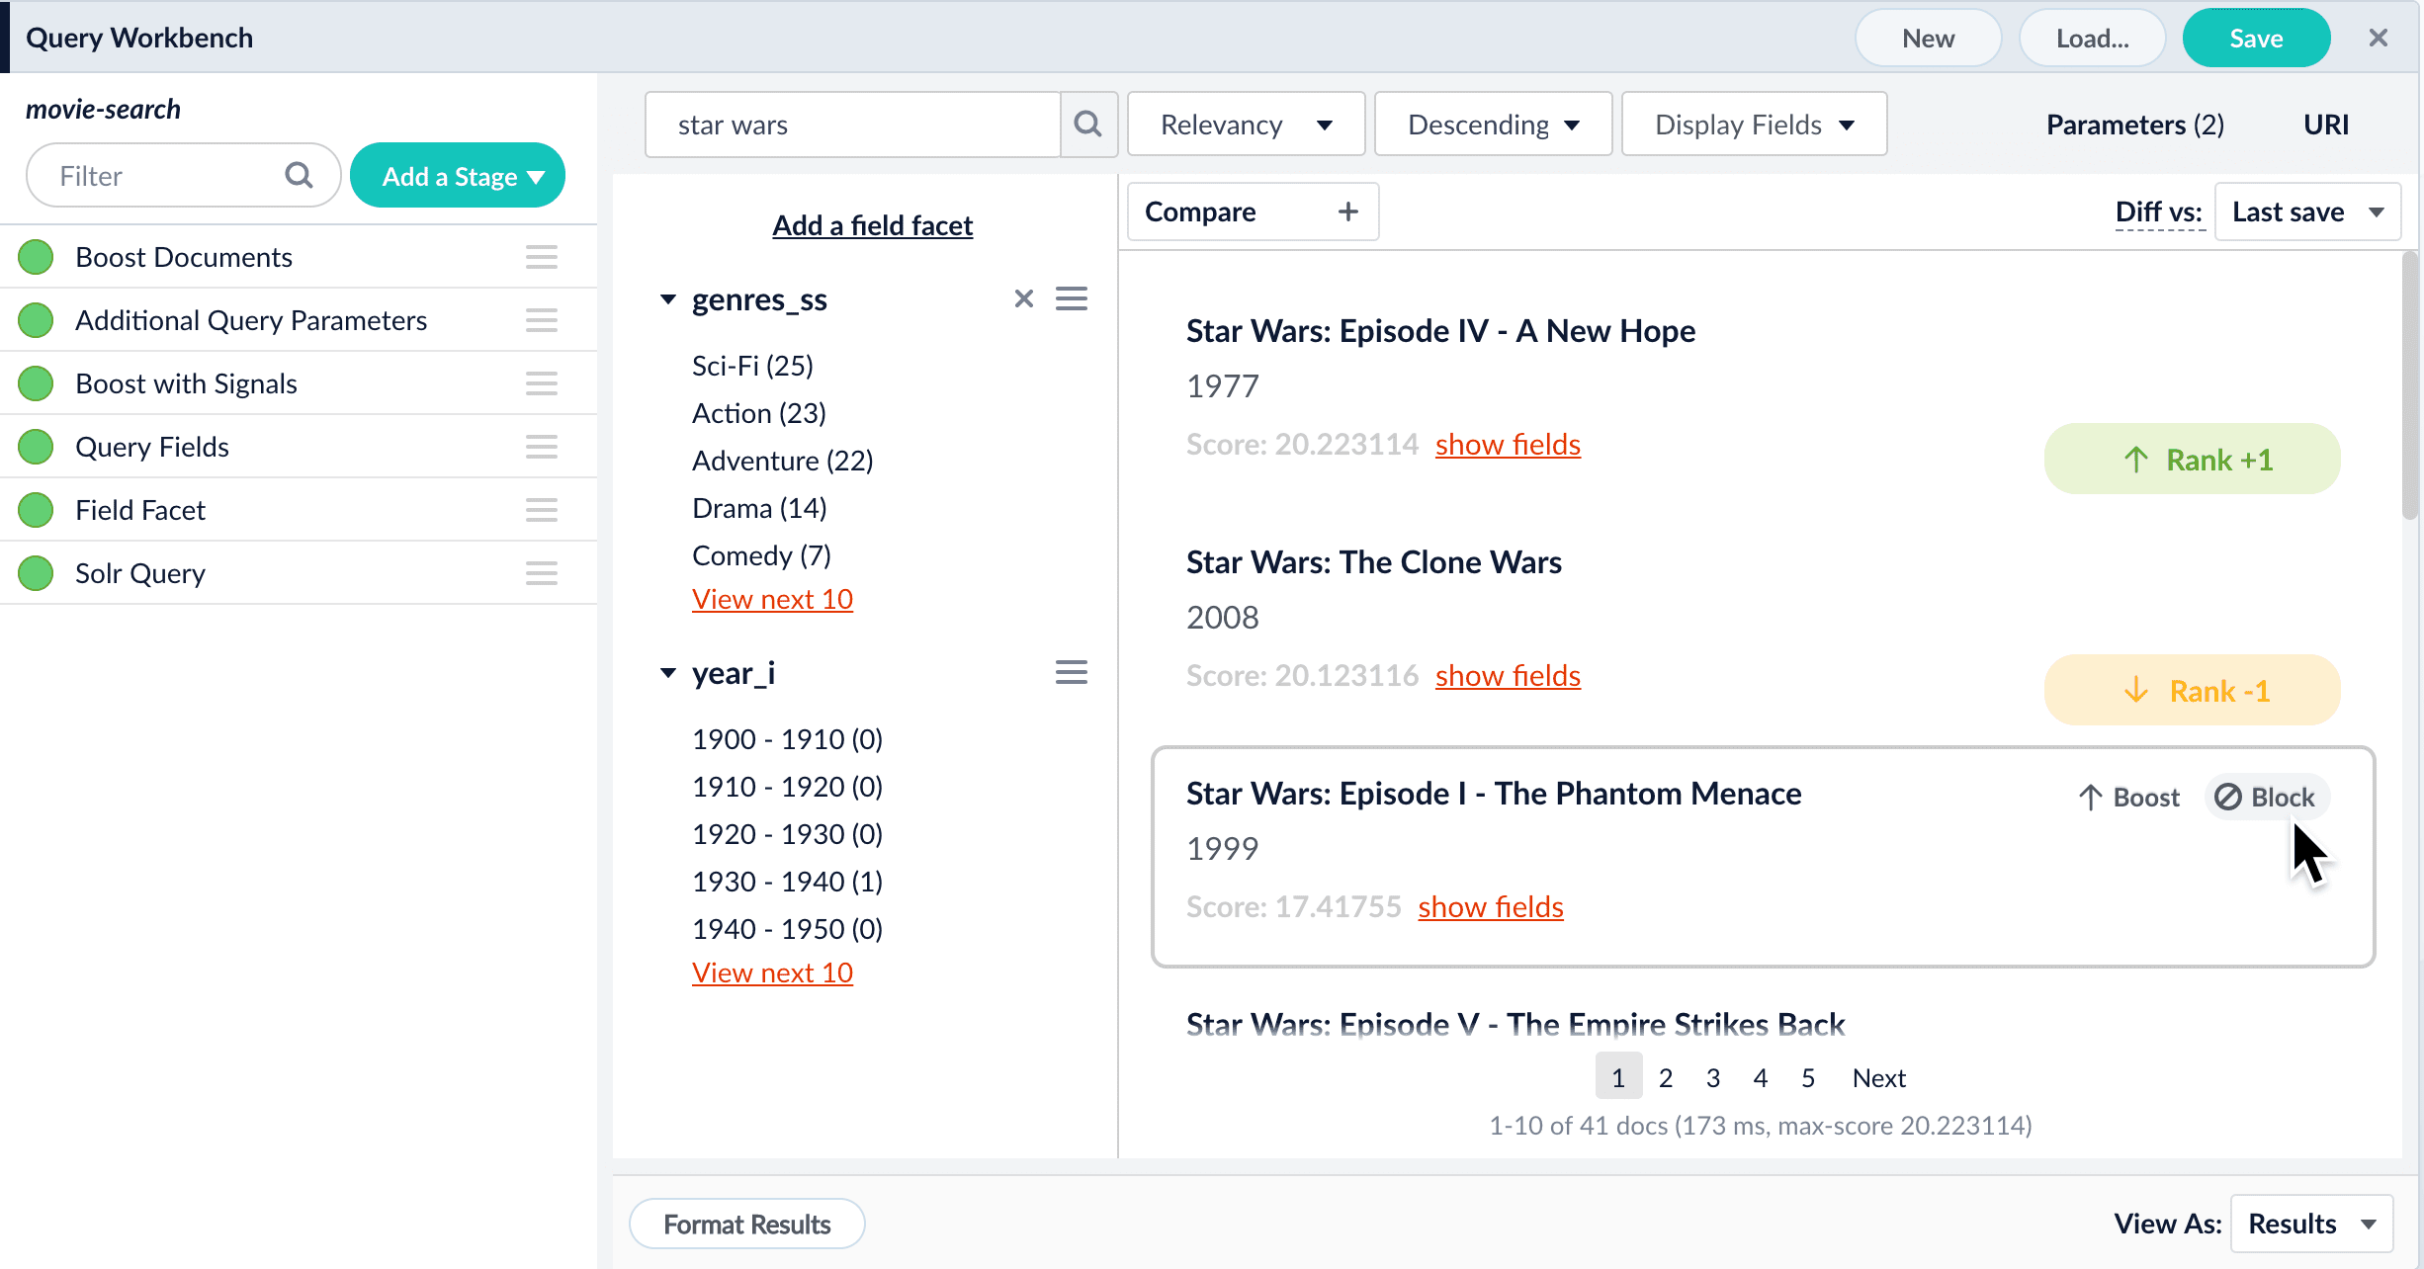This screenshot has height=1269, width=2424.
Task: Click the Block icon on Phantom Menace result
Action: (x=2228, y=797)
